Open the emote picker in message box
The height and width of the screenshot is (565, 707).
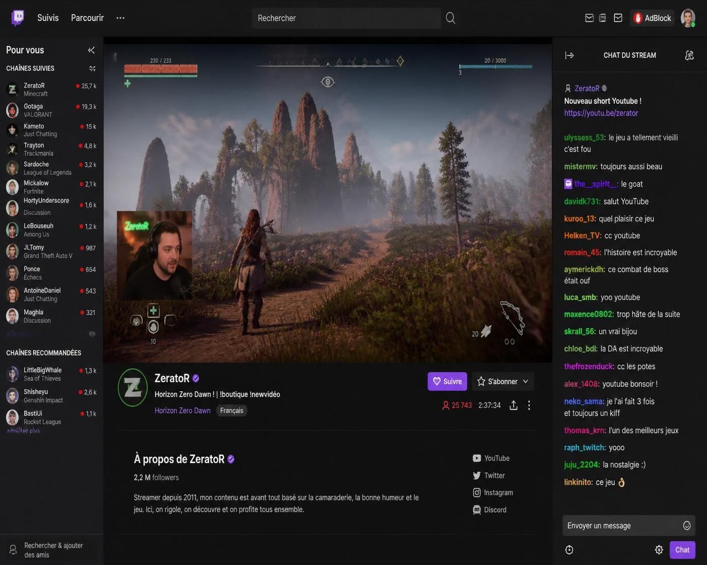[x=687, y=526]
